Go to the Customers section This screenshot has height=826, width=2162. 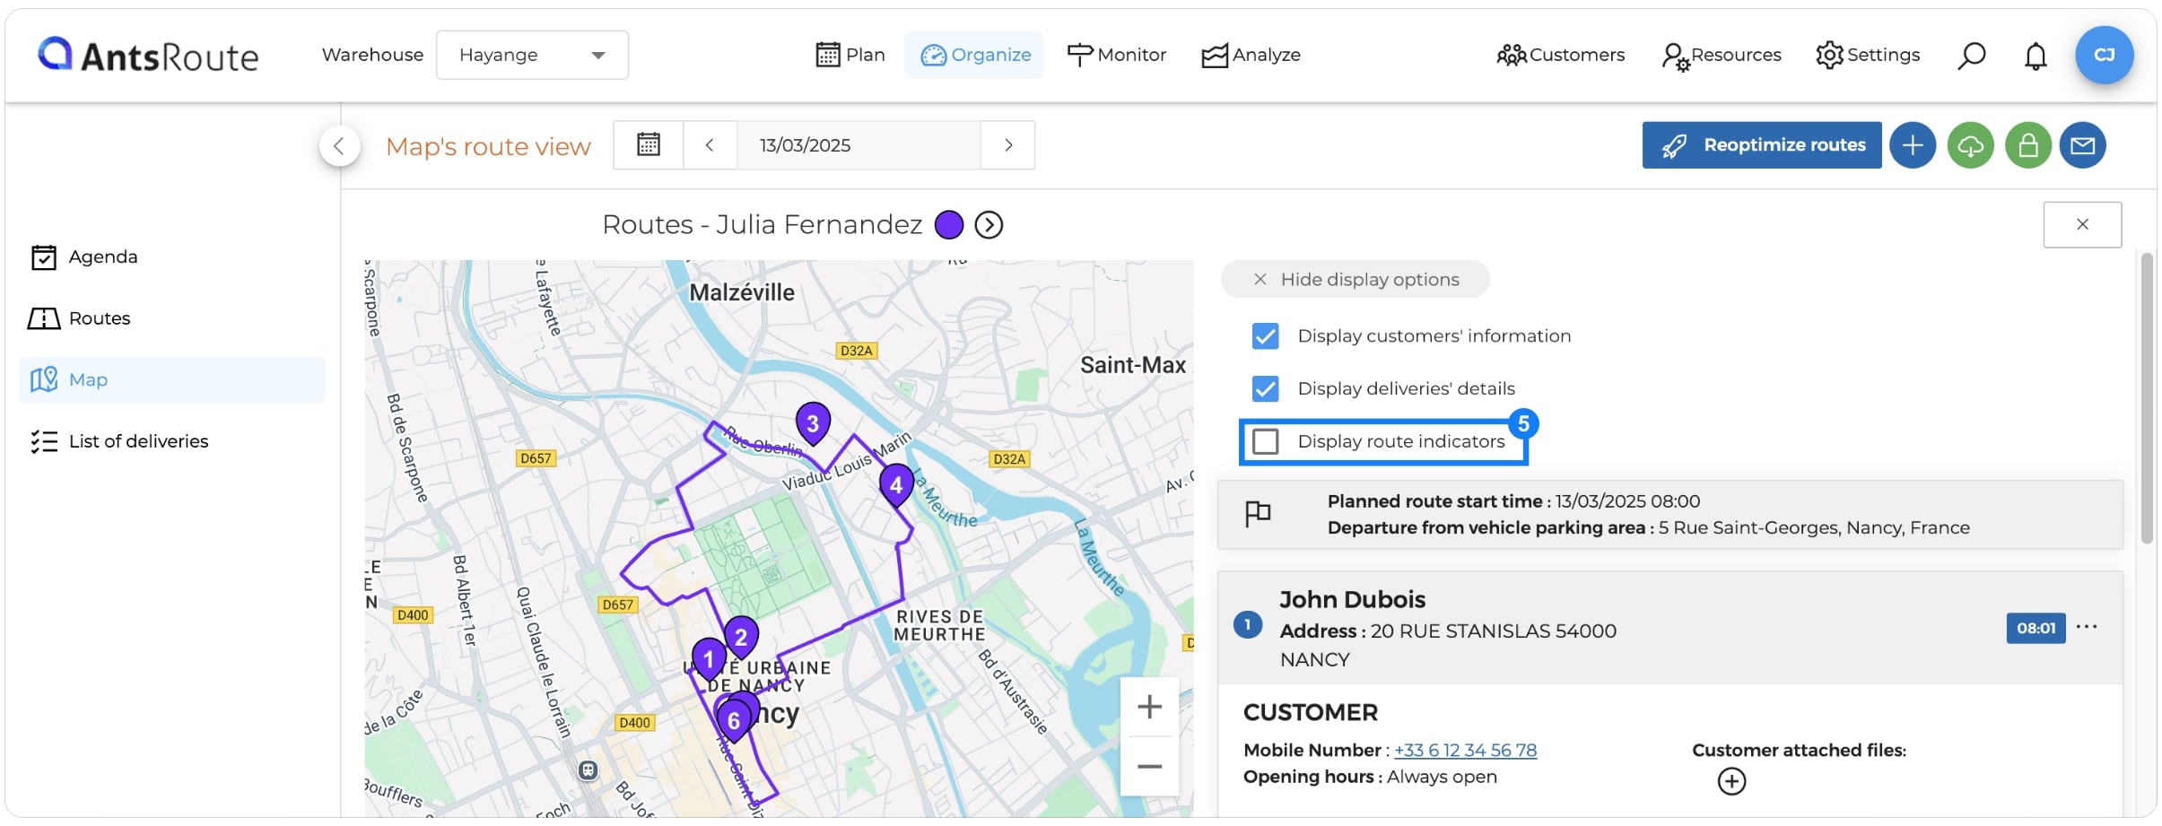coord(1560,55)
